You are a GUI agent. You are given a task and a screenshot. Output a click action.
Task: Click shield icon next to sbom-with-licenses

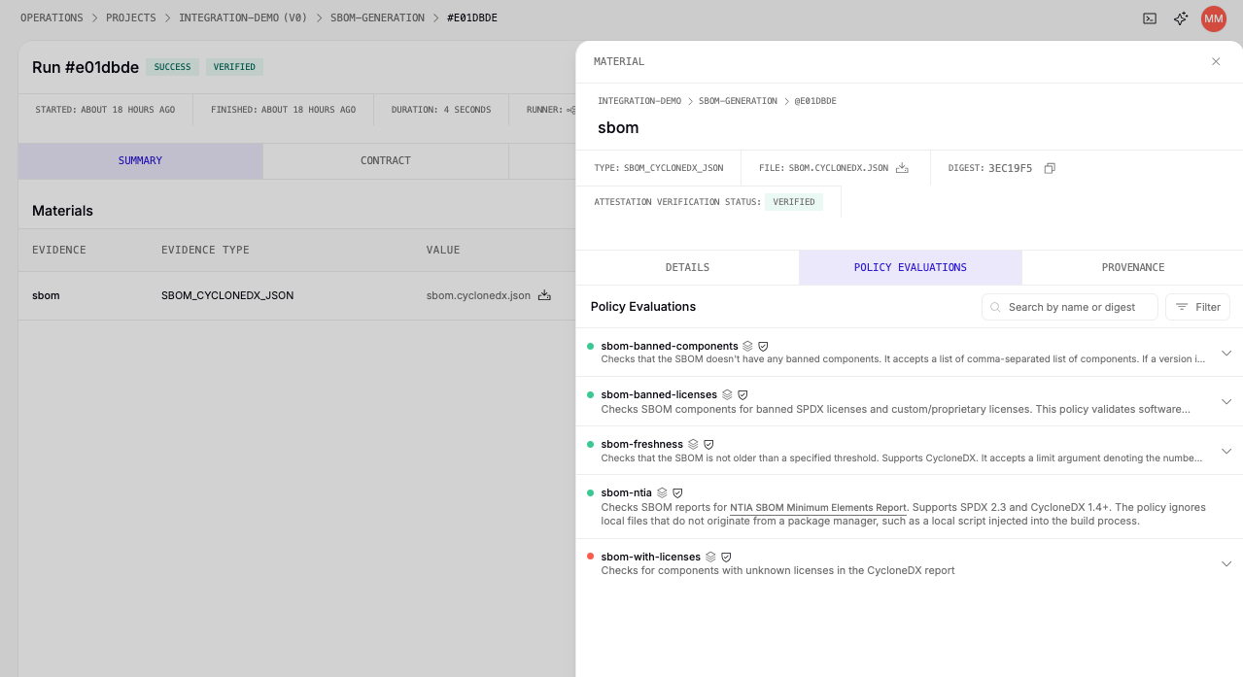tap(726, 557)
